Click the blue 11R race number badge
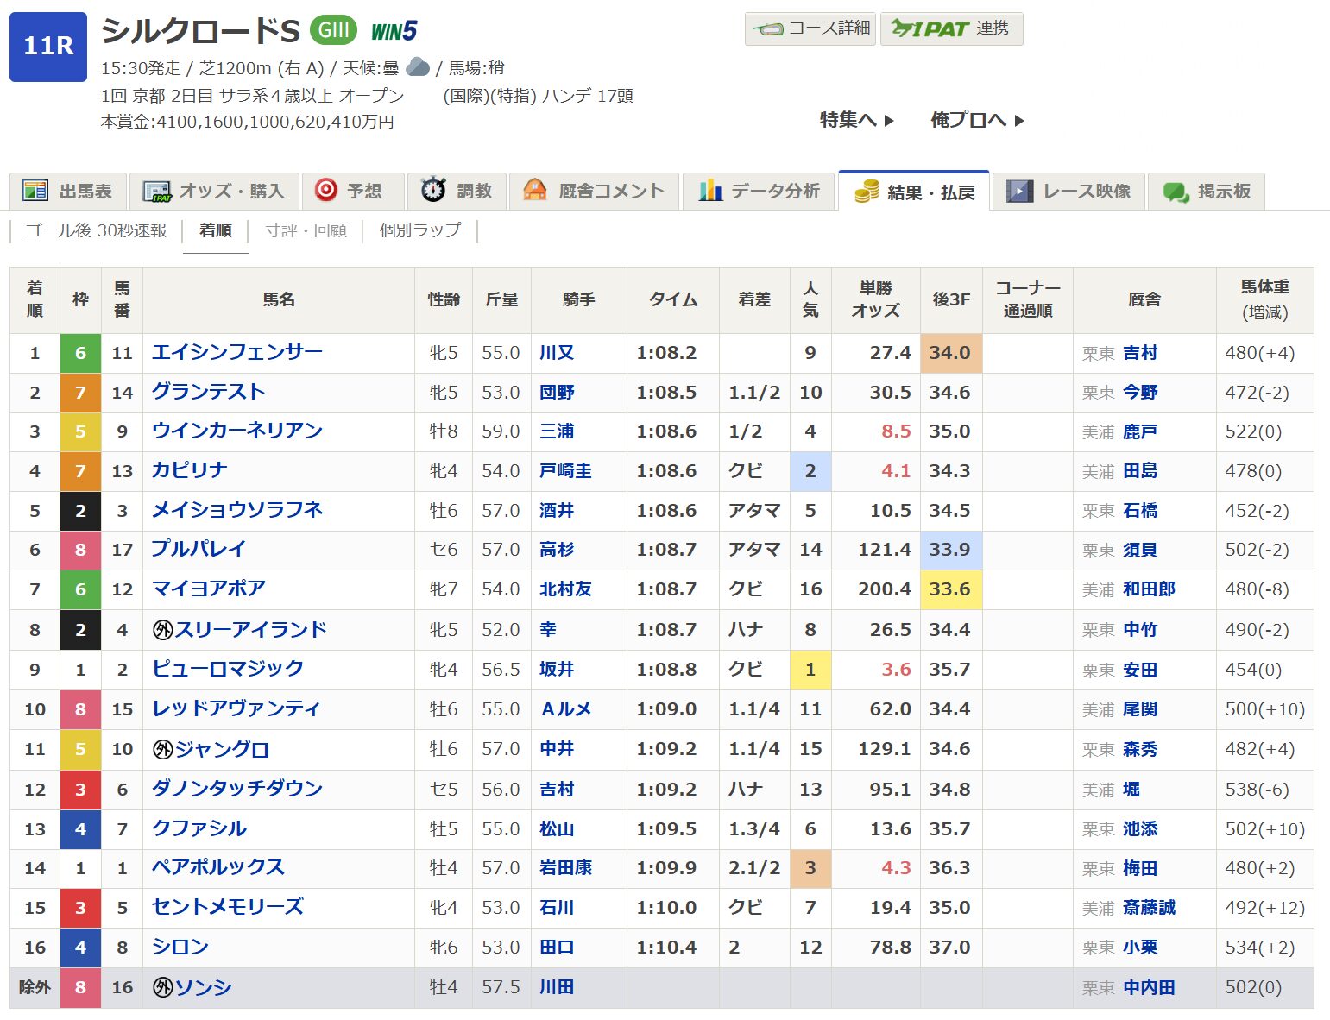 (x=48, y=47)
